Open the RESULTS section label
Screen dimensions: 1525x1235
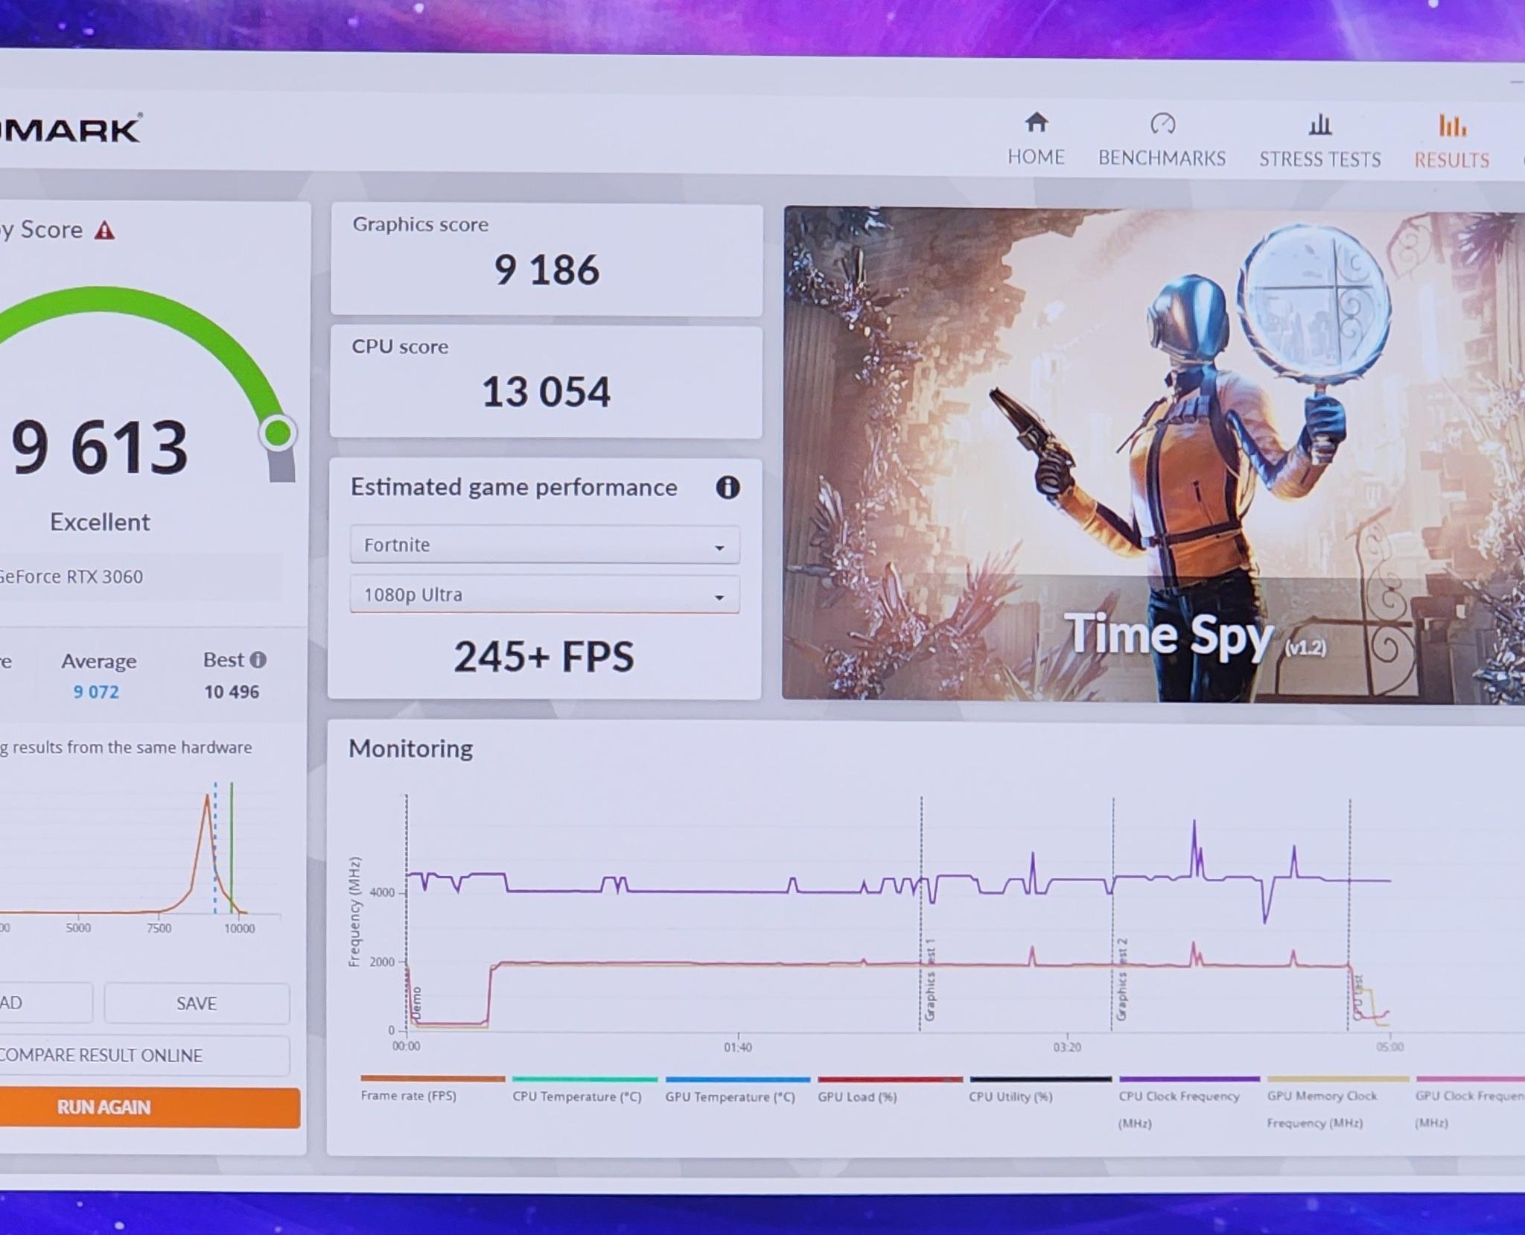[1452, 160]
